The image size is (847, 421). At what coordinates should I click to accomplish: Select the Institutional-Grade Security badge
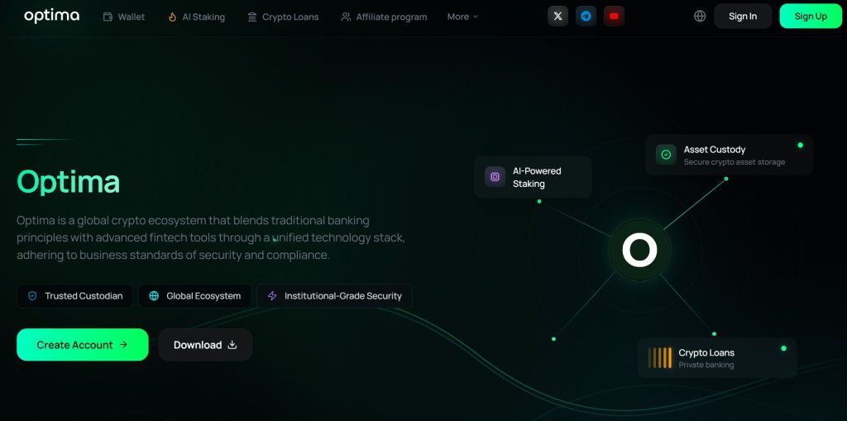[334, 296]
